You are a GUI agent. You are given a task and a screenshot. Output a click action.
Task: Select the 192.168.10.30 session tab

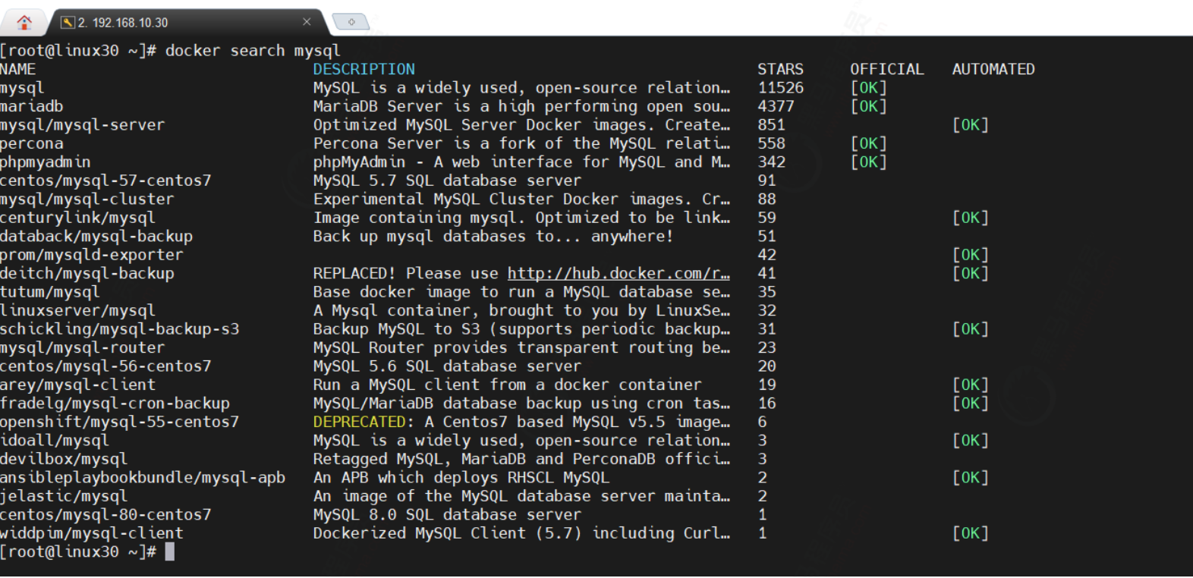[187, 22]
